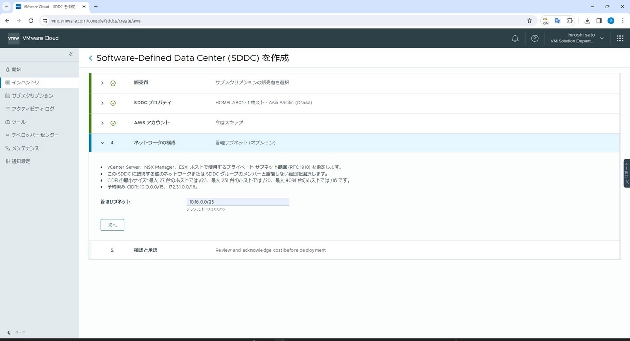View the site information icon in the address bar
This screenshot has width=630, height=341.
(x=45, y=20)
